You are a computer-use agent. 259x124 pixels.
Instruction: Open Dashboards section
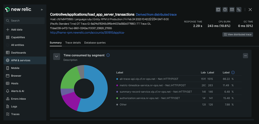click(18, 53)
